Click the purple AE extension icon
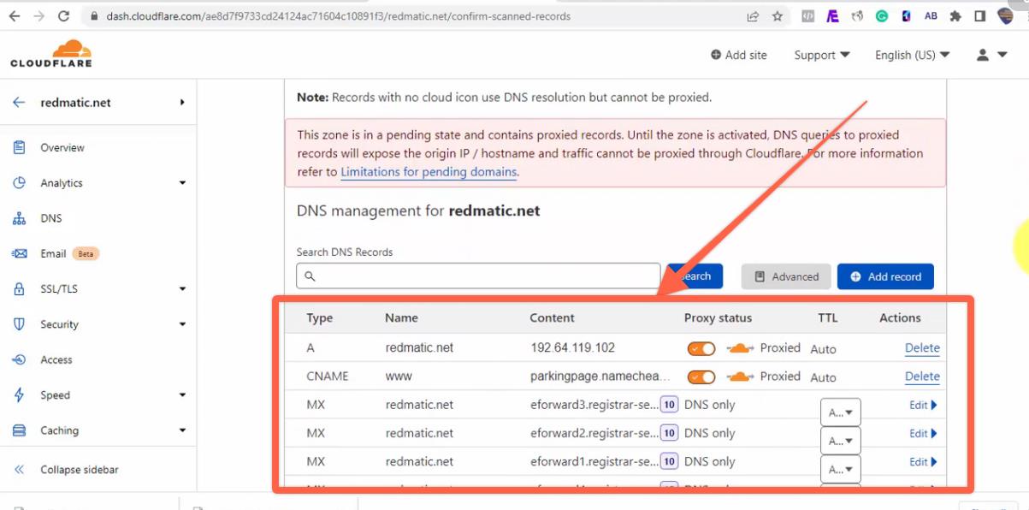1029x510 pixels. coord(832,16)
